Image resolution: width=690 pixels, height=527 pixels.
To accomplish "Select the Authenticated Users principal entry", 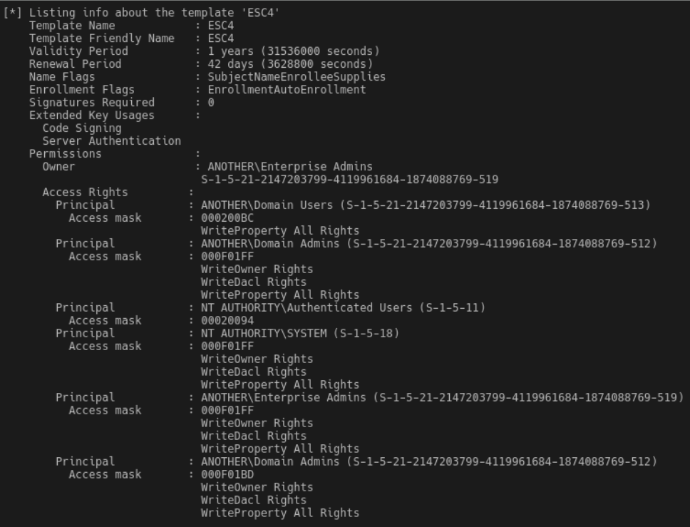I will click(x=343, y=308).
